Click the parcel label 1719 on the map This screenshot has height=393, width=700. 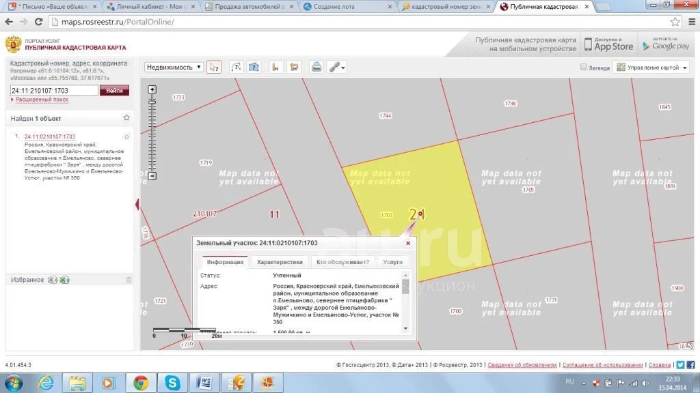206,163
